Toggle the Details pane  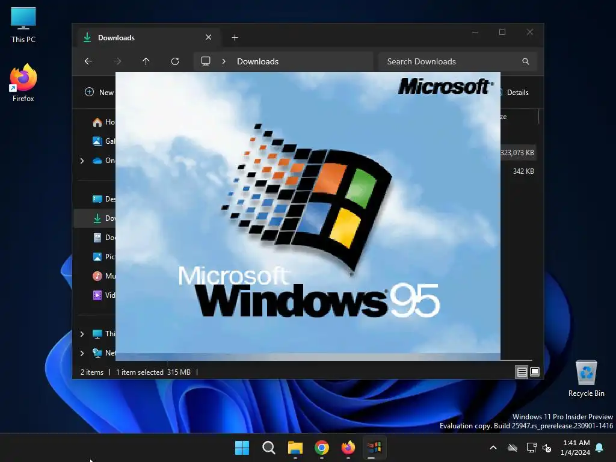point(515,92)
